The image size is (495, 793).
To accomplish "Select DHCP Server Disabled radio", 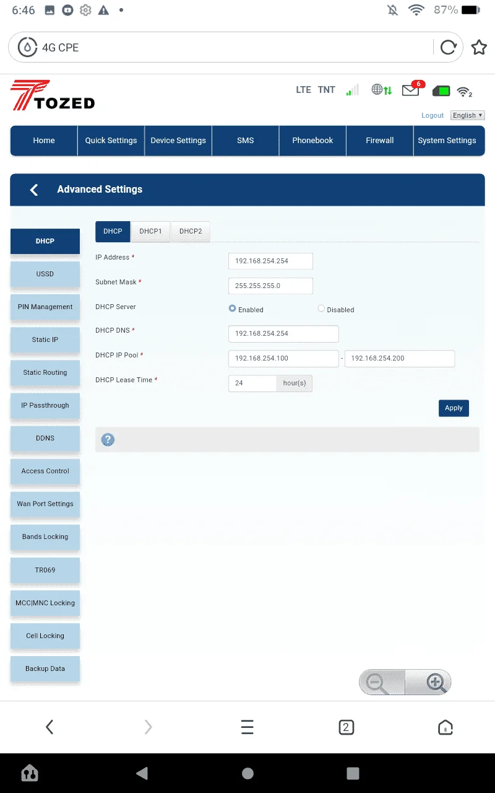I will (321, 308).
